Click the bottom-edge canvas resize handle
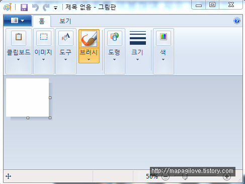The image size is (245, 184). pos(28,118)
